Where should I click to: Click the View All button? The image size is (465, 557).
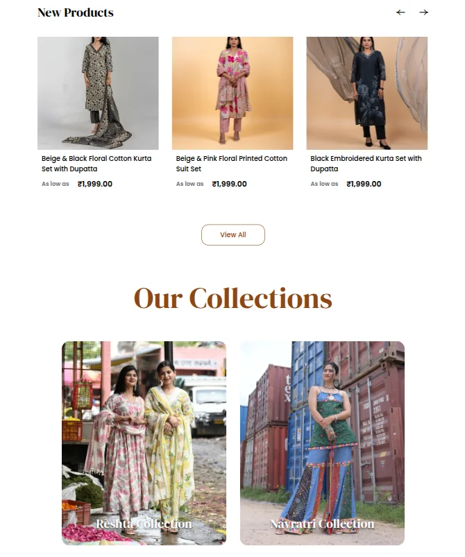point(233,235)
